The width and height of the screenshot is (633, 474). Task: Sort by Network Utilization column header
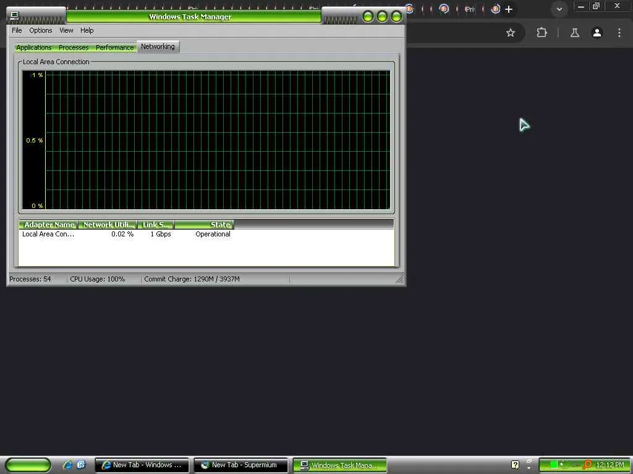pyautogui.click(x=108, y=225)
